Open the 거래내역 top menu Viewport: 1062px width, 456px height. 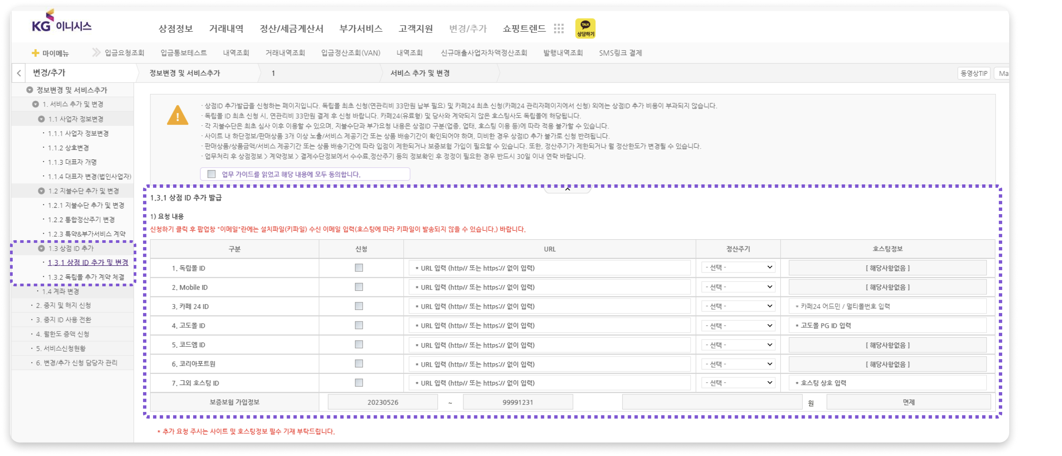pos(226,28)
